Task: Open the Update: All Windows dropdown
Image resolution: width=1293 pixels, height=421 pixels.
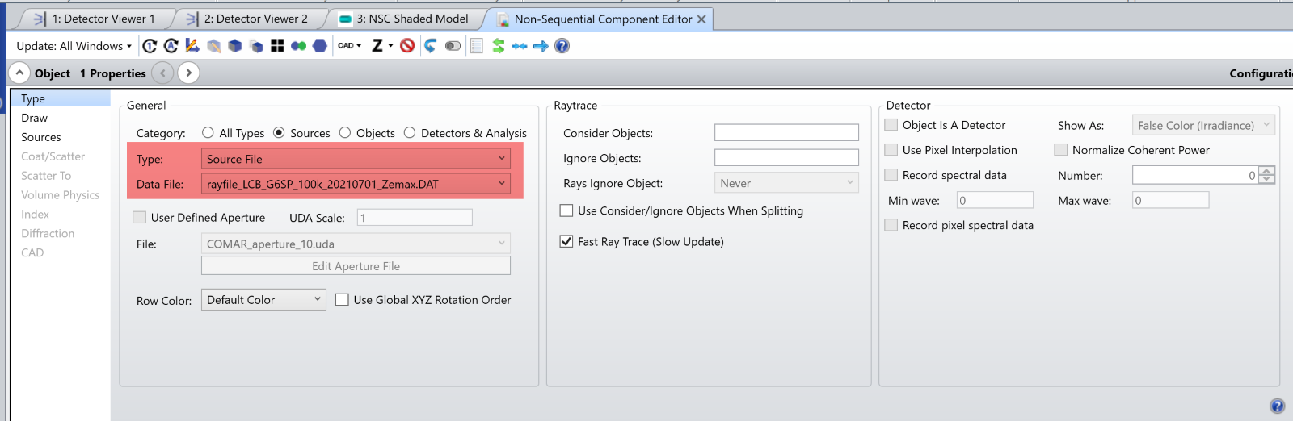Action: [74, 46]
